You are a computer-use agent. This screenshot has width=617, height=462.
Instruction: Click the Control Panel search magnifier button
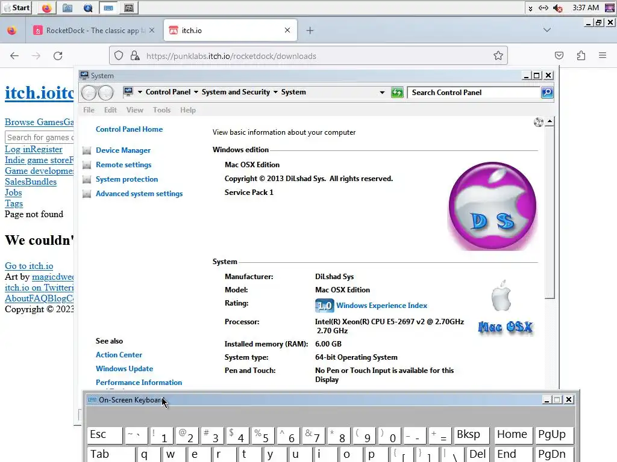coord(547,92)
